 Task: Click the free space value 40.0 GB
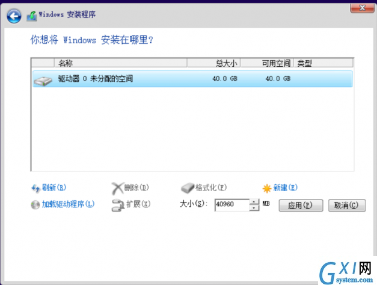pos(278,79)
